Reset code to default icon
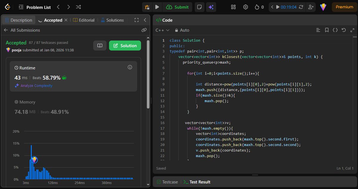This screenshot has width=358, height=189. 344,30
